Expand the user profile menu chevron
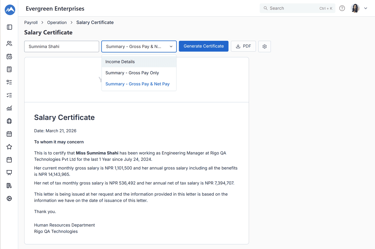 pyautogui.click(x=365, y=8)
